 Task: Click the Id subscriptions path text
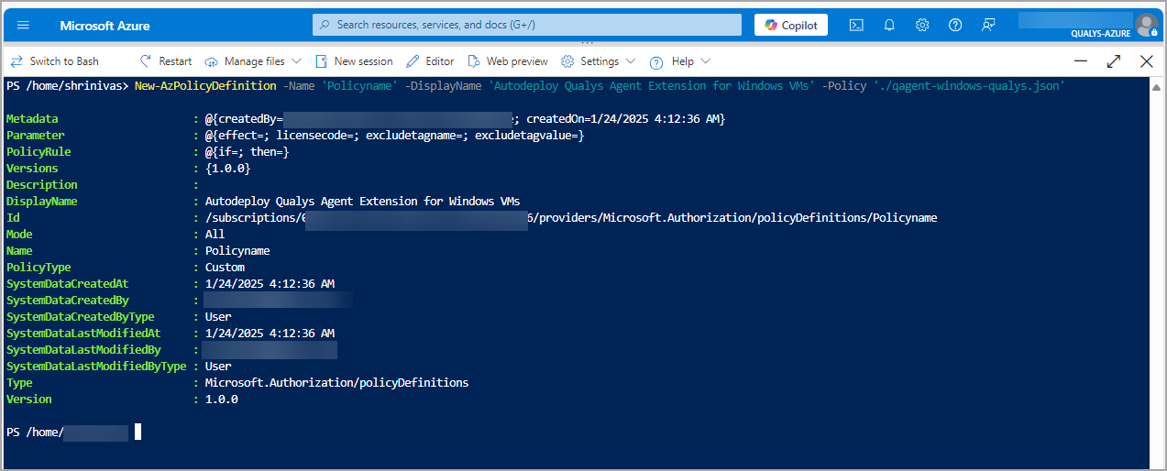coord(571,218)
